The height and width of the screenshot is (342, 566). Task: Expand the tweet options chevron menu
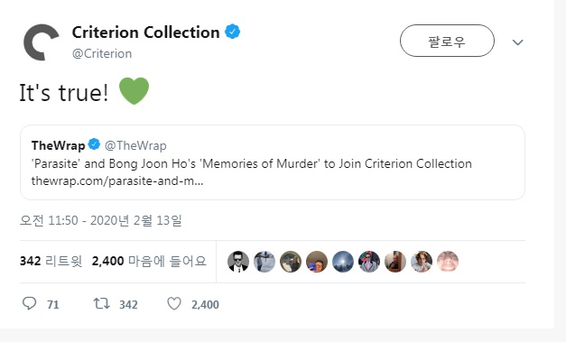tap(517, 42)
